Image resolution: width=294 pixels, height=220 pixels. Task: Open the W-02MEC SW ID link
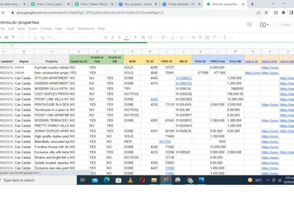point(183,78)
